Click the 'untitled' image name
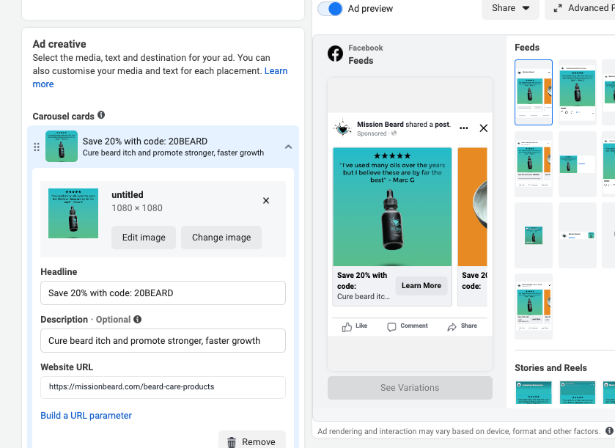 (128, 195)
